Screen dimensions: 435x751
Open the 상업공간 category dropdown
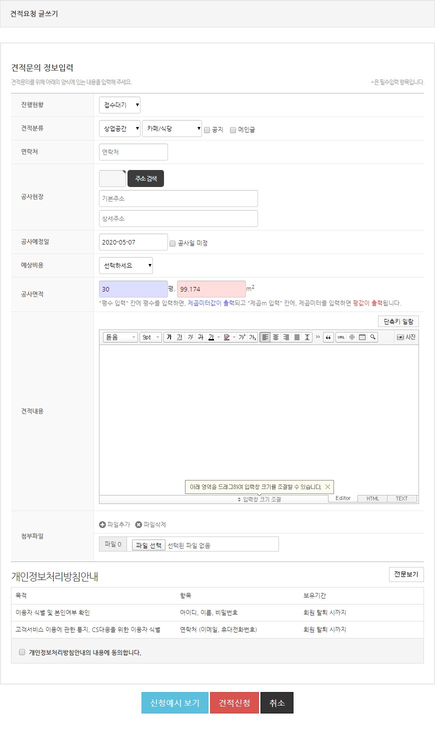119,128
